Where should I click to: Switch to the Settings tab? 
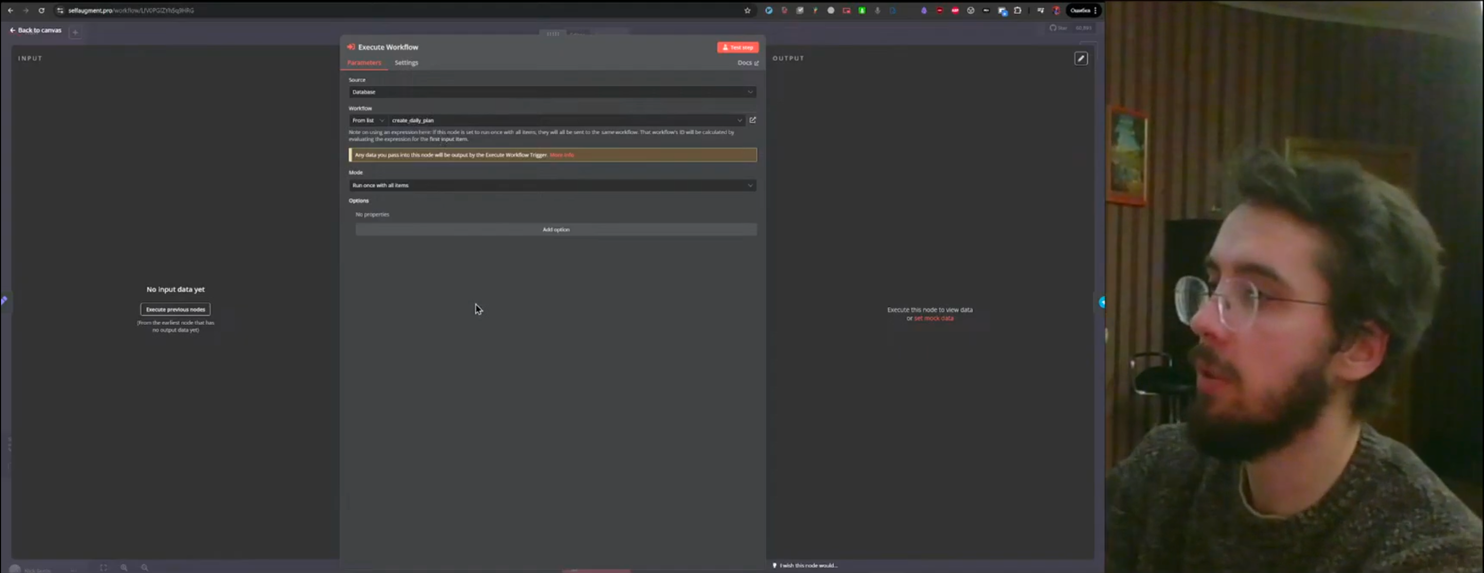406,63
